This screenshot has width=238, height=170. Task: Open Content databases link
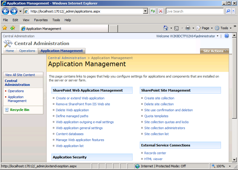tap(70, 134)
